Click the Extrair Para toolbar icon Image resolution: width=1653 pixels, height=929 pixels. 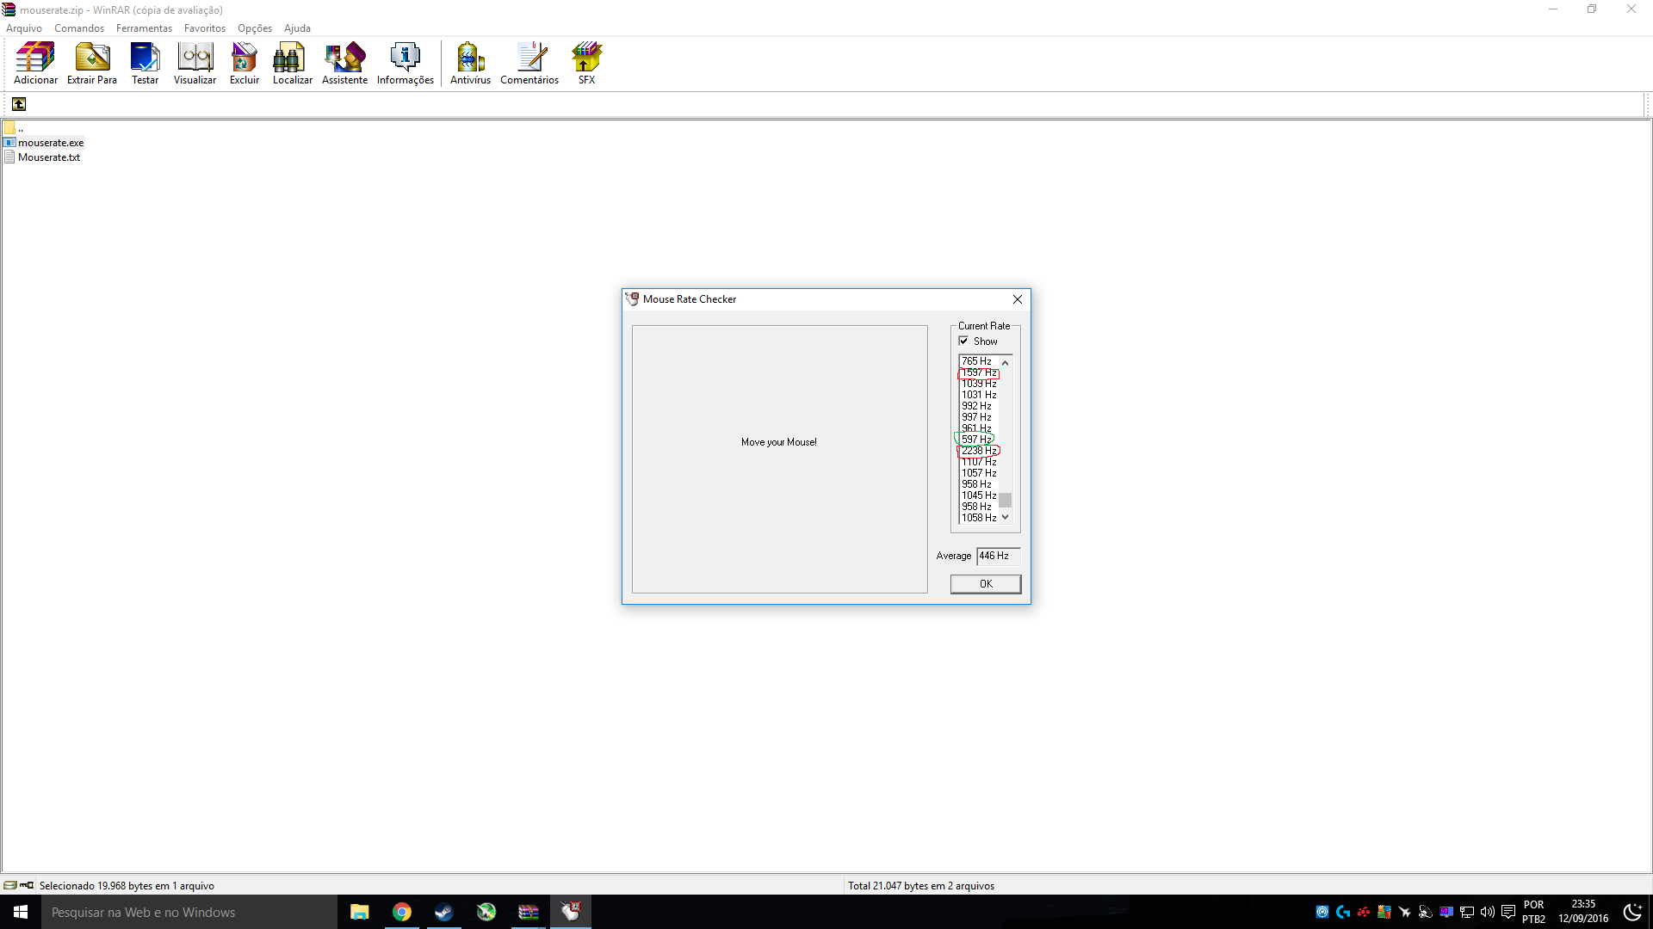coord(92,64)
